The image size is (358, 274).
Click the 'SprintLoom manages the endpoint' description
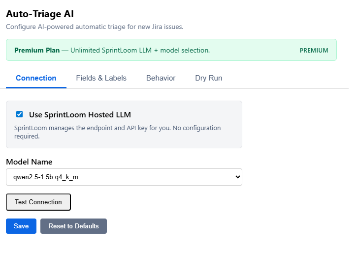[117, 132]
